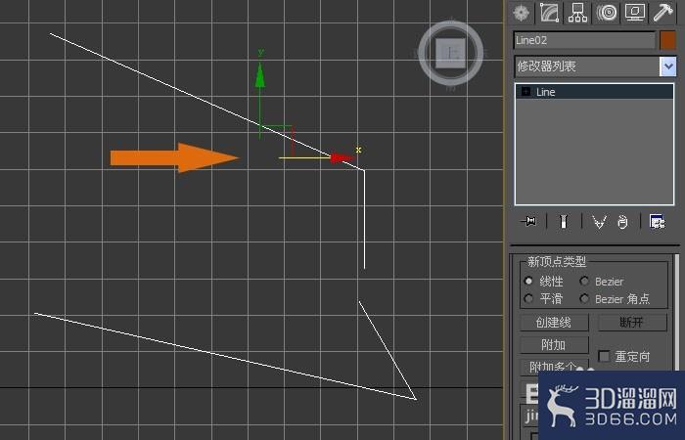Select the 平滑 vertex type radio
The width and height of the screenshot is (685, 440).
click(528, 298)
